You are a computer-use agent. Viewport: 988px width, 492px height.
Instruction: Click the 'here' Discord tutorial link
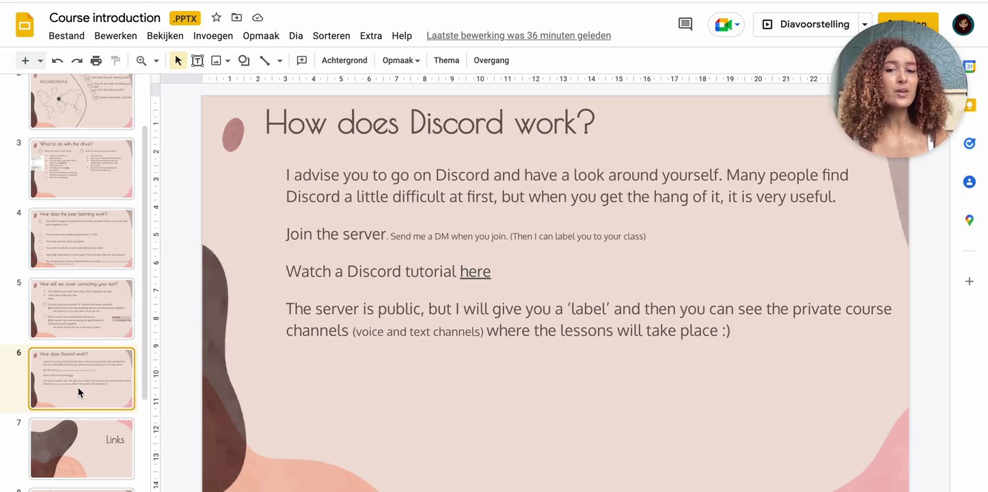(x=475, y=271)
